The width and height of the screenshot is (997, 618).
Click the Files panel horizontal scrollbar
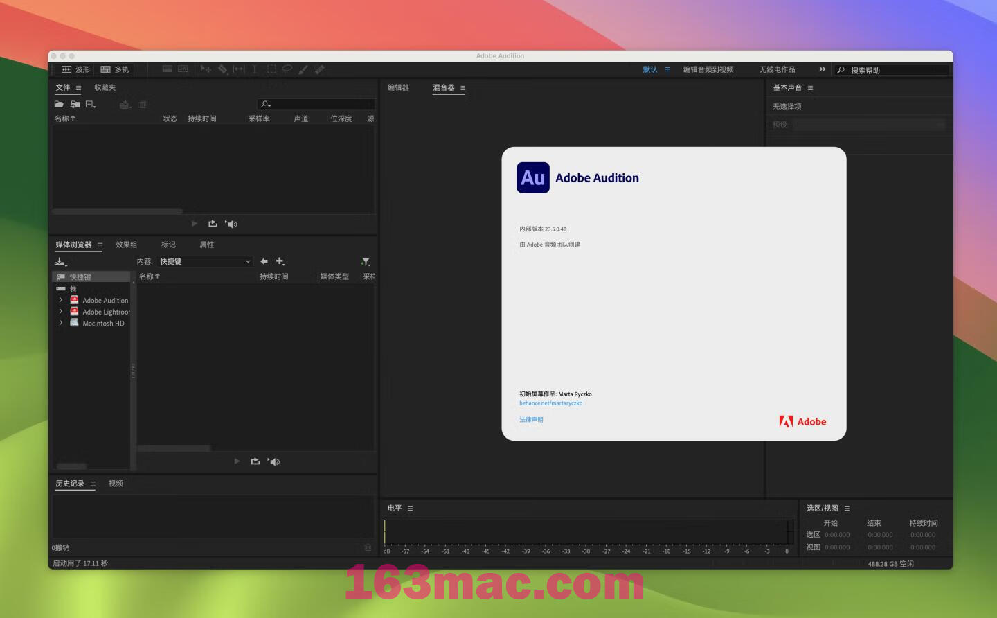[x=118, y=211]
